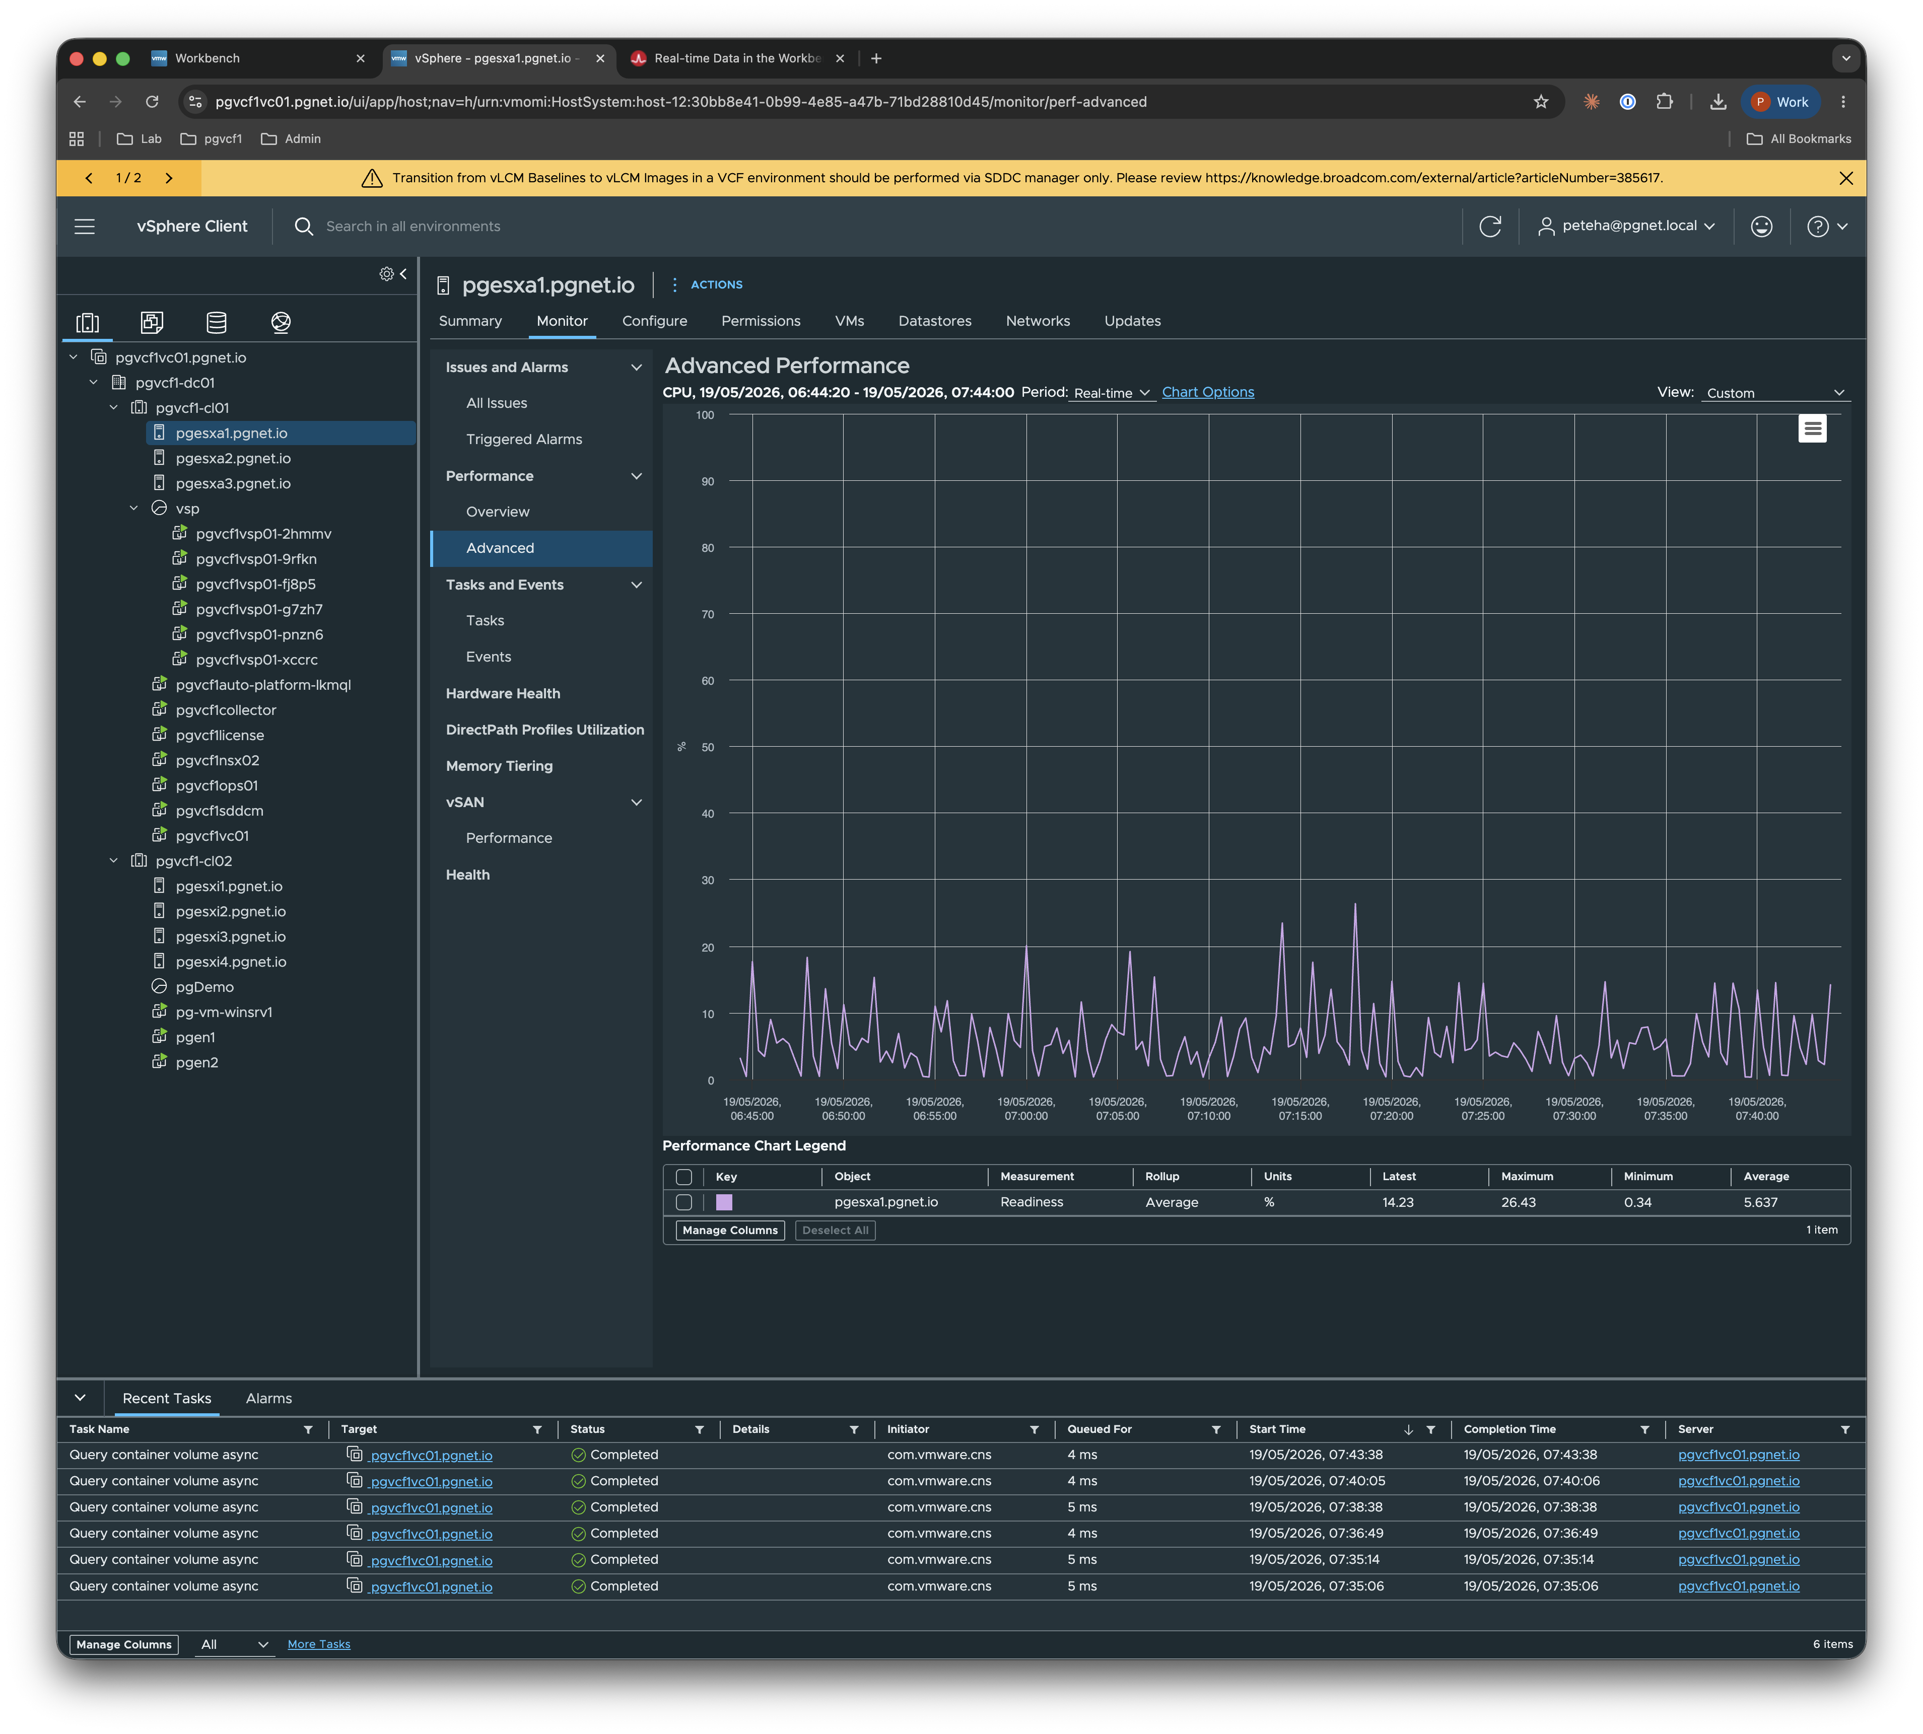Viewport: 1923px width, 1734px height.
Task: Click the browser address bar URL
Action: [680, 102]
